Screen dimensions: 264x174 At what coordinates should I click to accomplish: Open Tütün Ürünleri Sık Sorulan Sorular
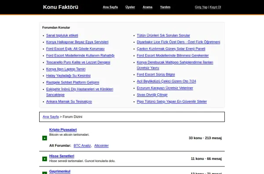tap(163, 35)
